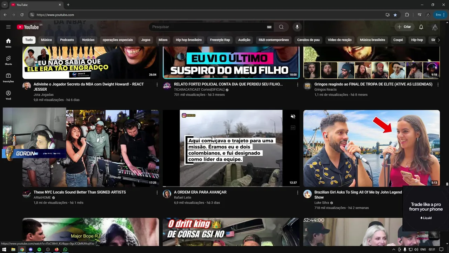Toggle captions on the video preview
449x253 pixels.
tap(293, 128)
